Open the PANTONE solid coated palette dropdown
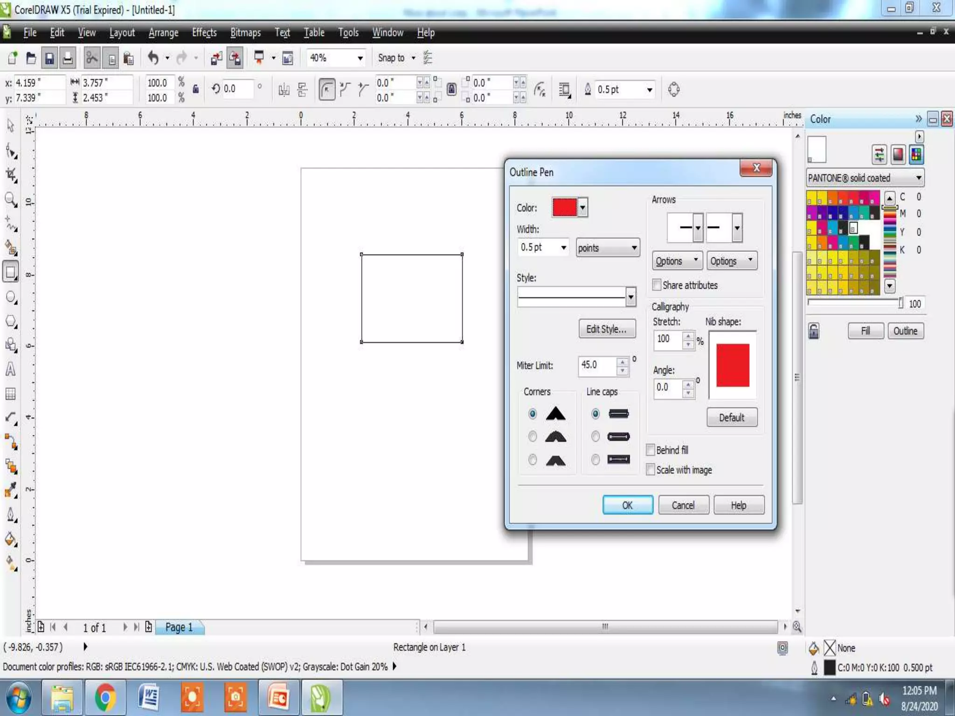This screenshot has width=955, height=716. point(918,178)
